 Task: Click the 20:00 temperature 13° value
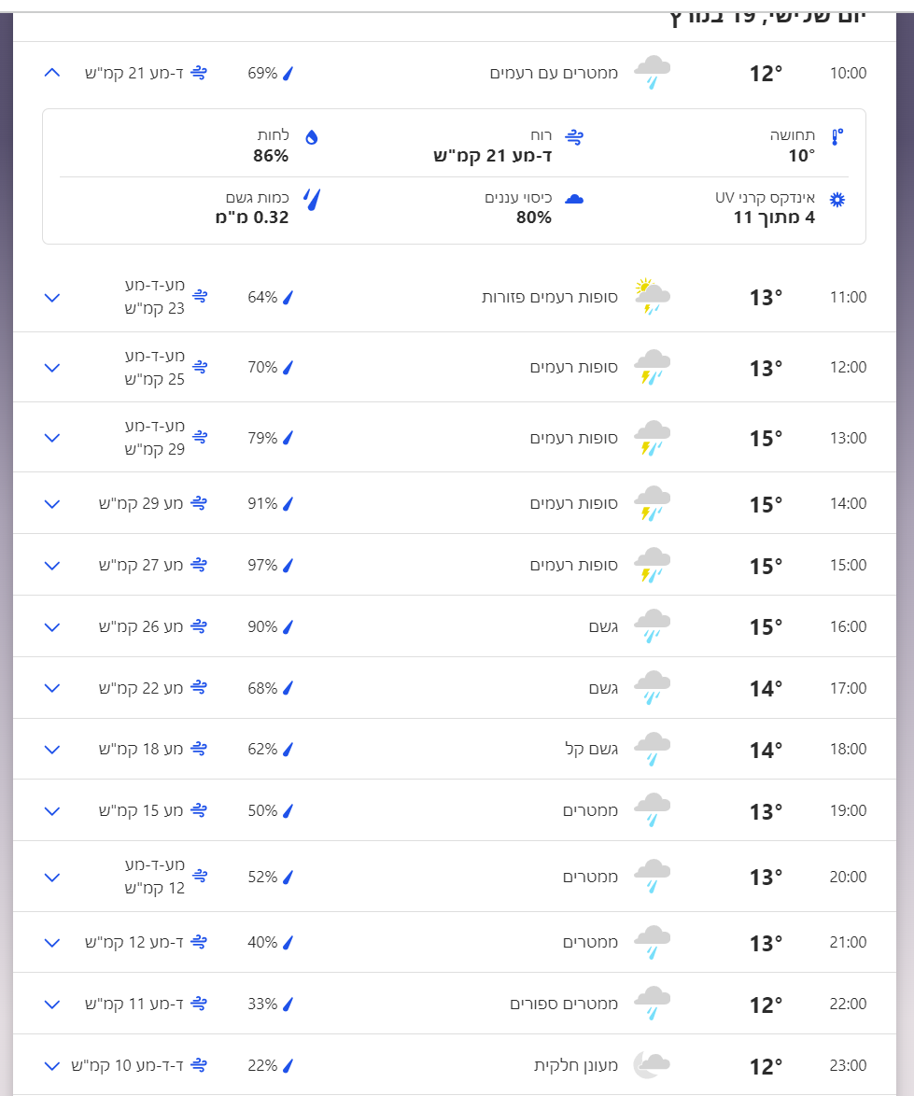766,878
